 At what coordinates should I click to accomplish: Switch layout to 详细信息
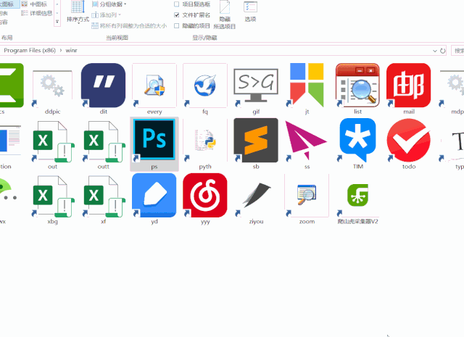tap(37, 13)
